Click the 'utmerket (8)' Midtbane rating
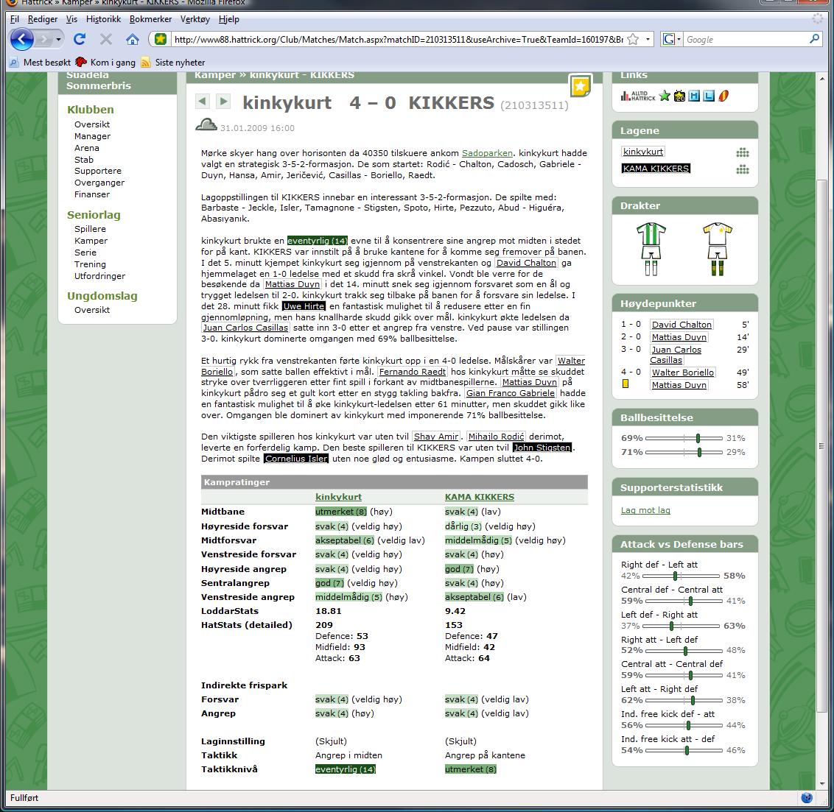The height and width of the screenshot is (812, 834). coord(341,512)
